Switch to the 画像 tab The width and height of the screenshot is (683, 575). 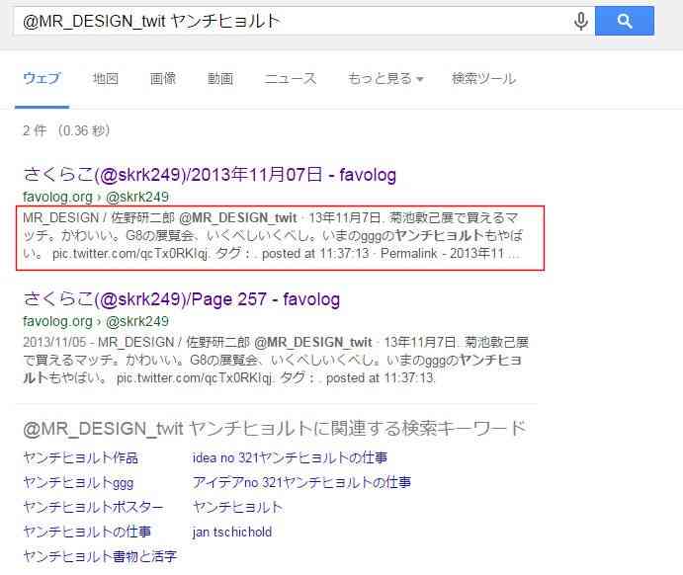[163, 79]
